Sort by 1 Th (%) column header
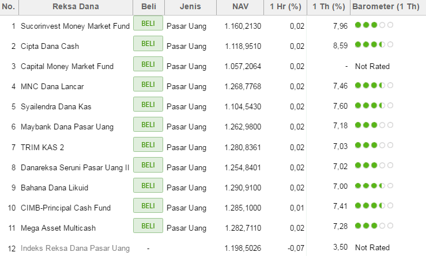 [328, 7]
